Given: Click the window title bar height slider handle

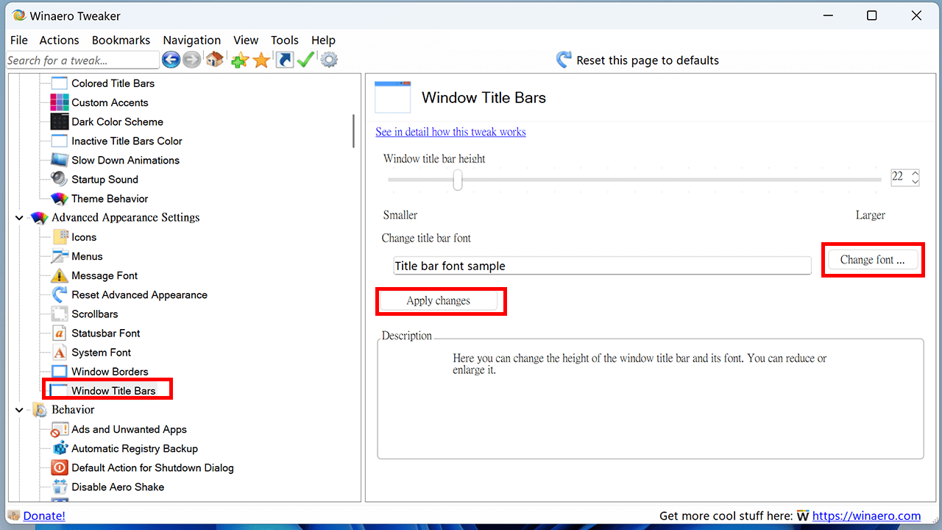Looking at the screenshot, I should [458, 180].
